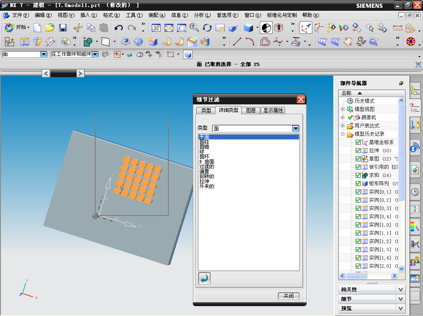Open the measure distance ruler icon
Viewport: 423px width, 316px height.
[x=397, y=28]
